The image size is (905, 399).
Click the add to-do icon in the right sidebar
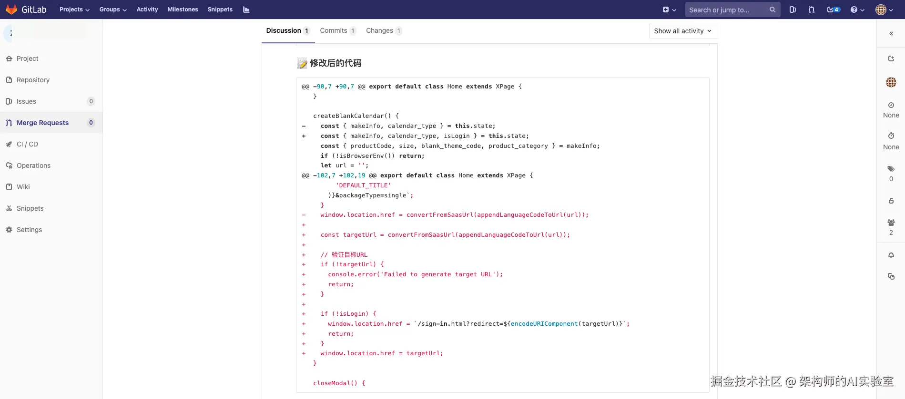tap(891, 58)
